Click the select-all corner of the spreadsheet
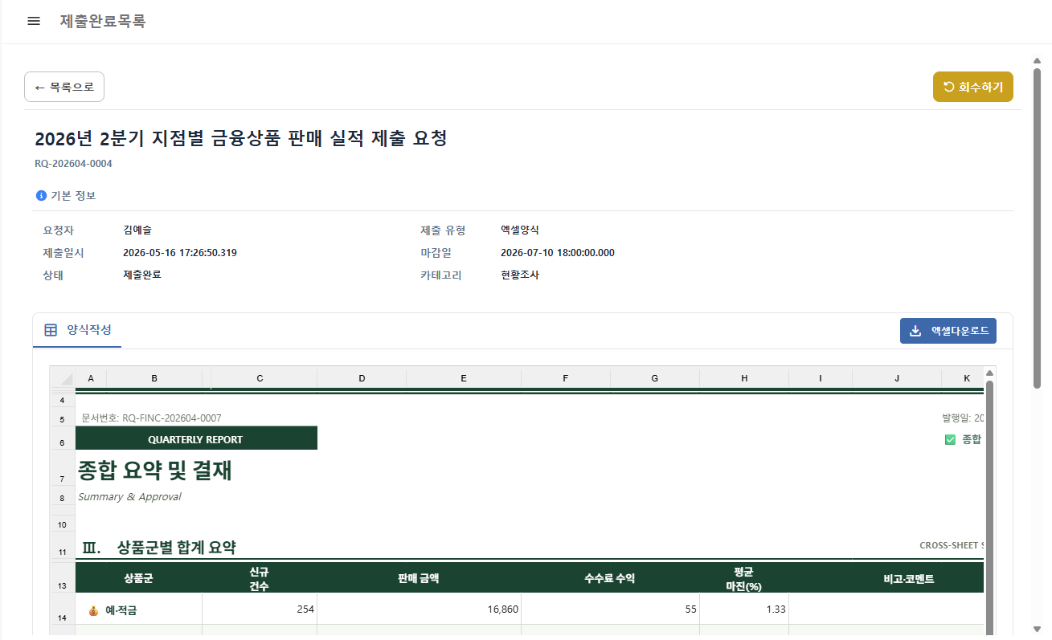Image resolution: width=1052 pixels, height=640 pixels. (62, 377)
